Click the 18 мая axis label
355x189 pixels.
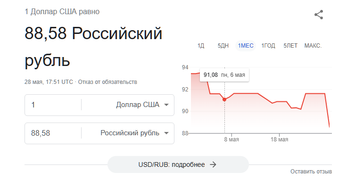[280, 140]
